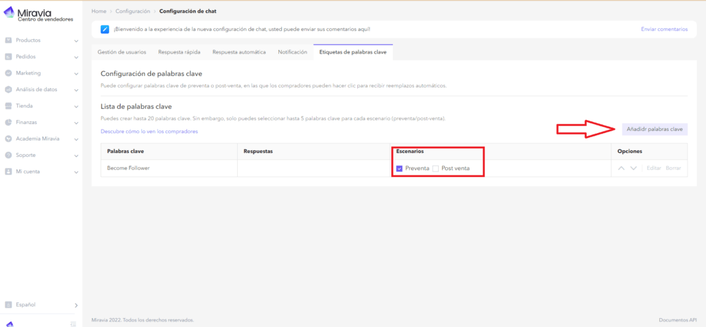
Task: Click the Miravia logo icon
Action: point(9,12)
